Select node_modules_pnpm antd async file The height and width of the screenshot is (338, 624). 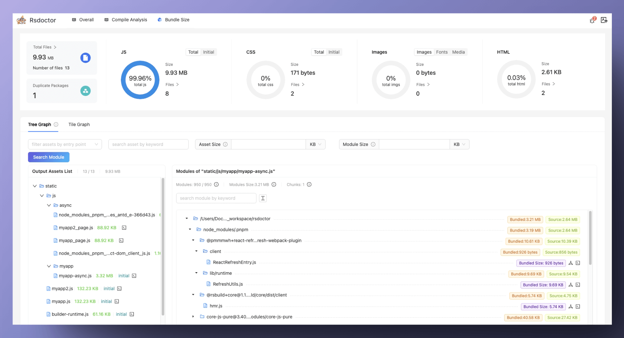coord(104,215)
